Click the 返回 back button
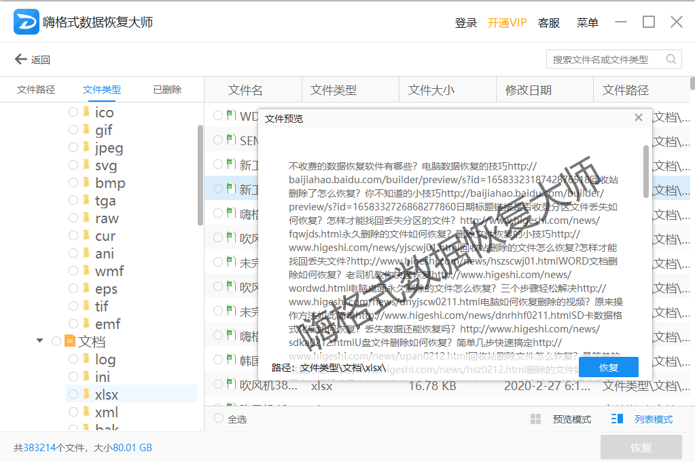Viewport: 695px width, 462px height. (x=33, y=59)
